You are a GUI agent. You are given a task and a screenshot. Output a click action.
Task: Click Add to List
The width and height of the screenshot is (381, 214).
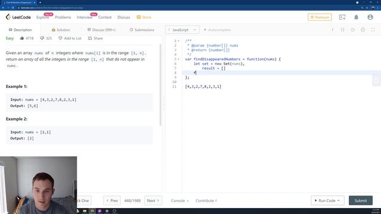(70, 38)
